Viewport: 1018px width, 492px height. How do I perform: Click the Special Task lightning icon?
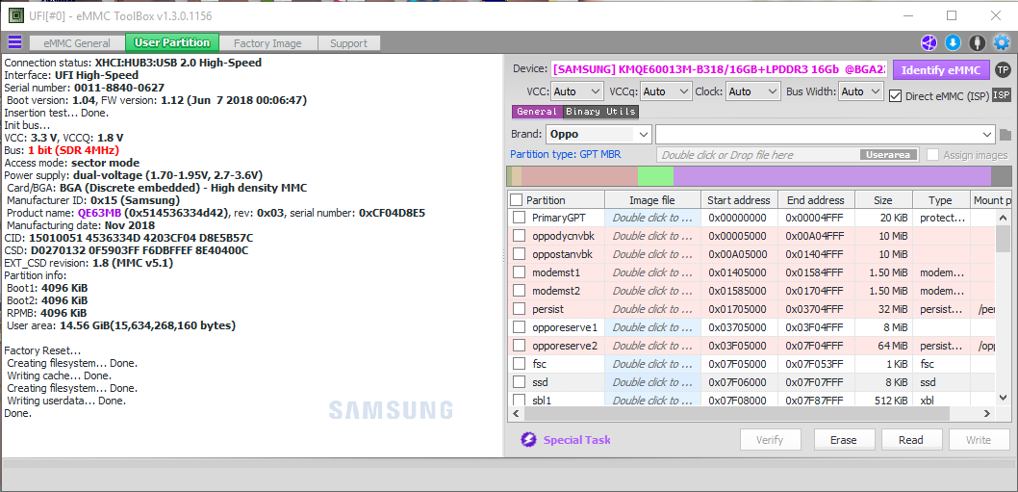click(528, 439)
